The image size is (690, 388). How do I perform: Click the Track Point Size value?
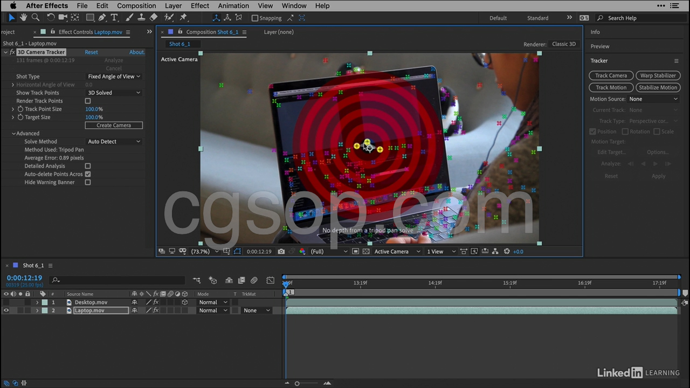tap(94, 109)
